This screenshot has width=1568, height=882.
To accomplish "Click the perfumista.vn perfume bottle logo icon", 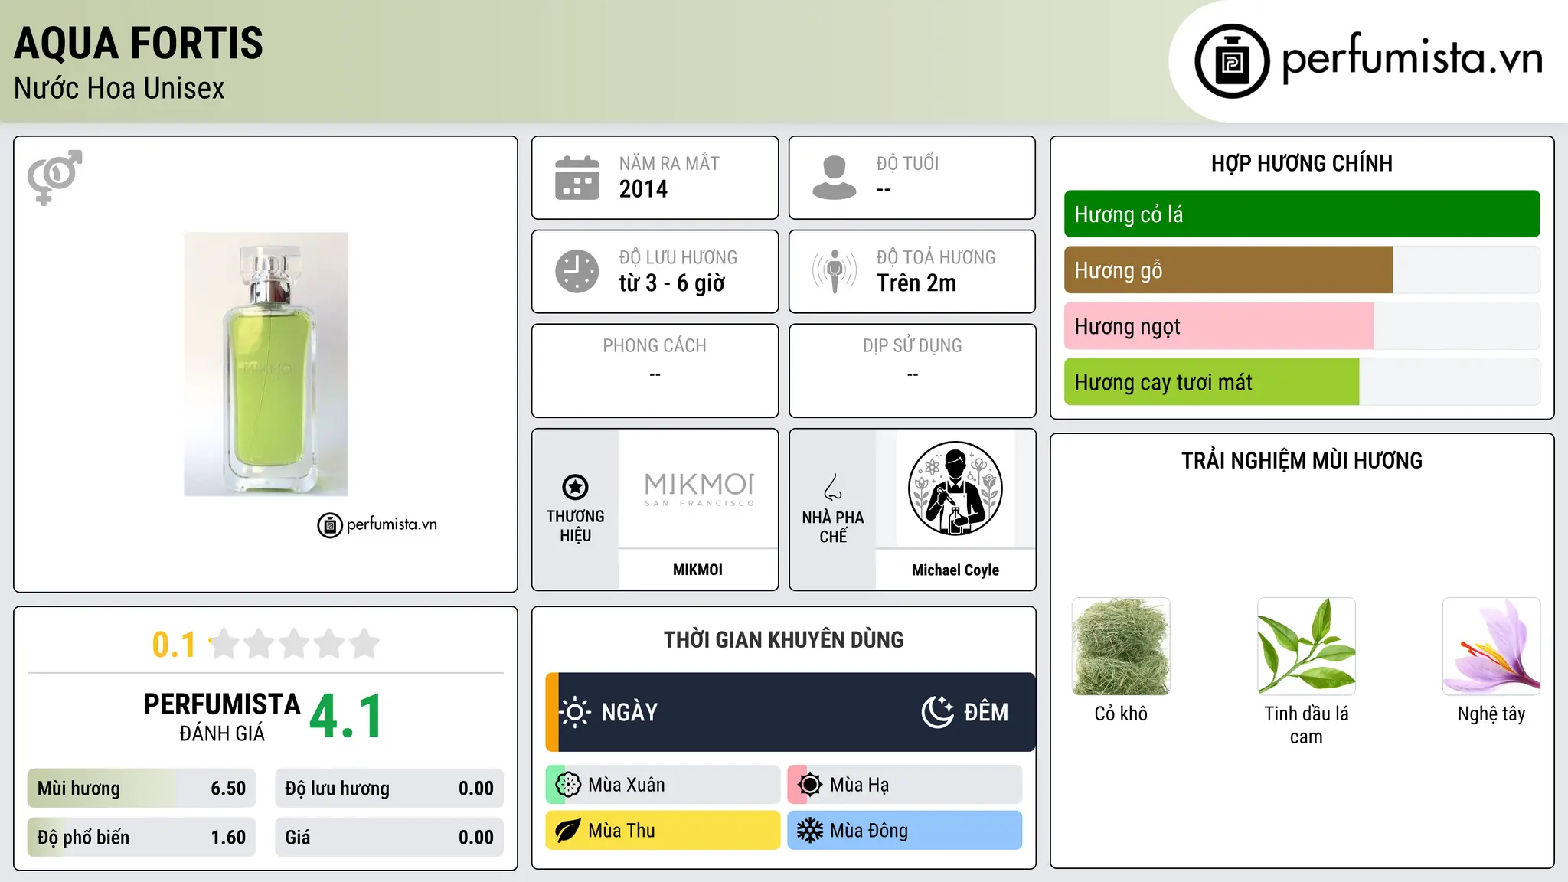I will pyautogui.click(x=1232, y=61).
